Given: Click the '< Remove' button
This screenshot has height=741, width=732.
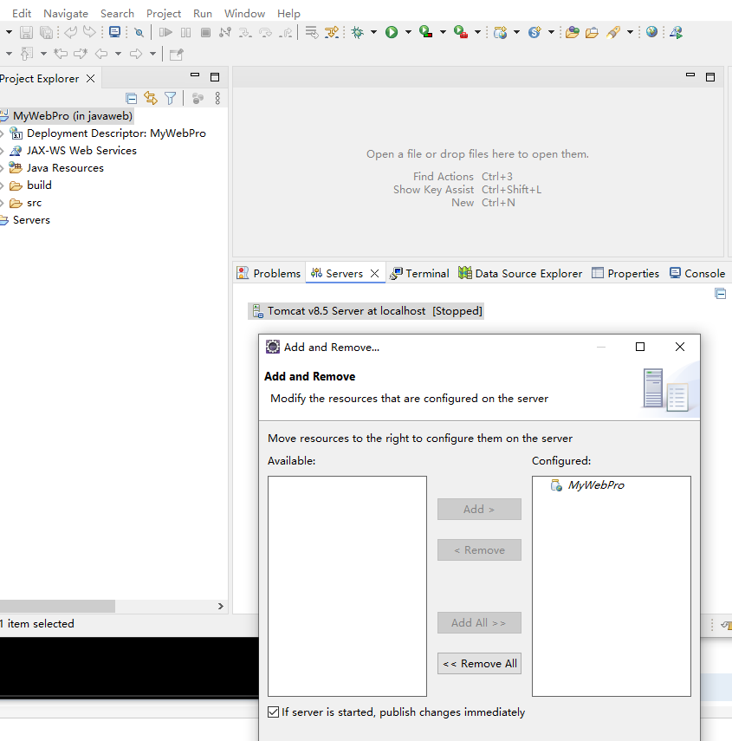Looking at the screenshot, I should (479, 550).
